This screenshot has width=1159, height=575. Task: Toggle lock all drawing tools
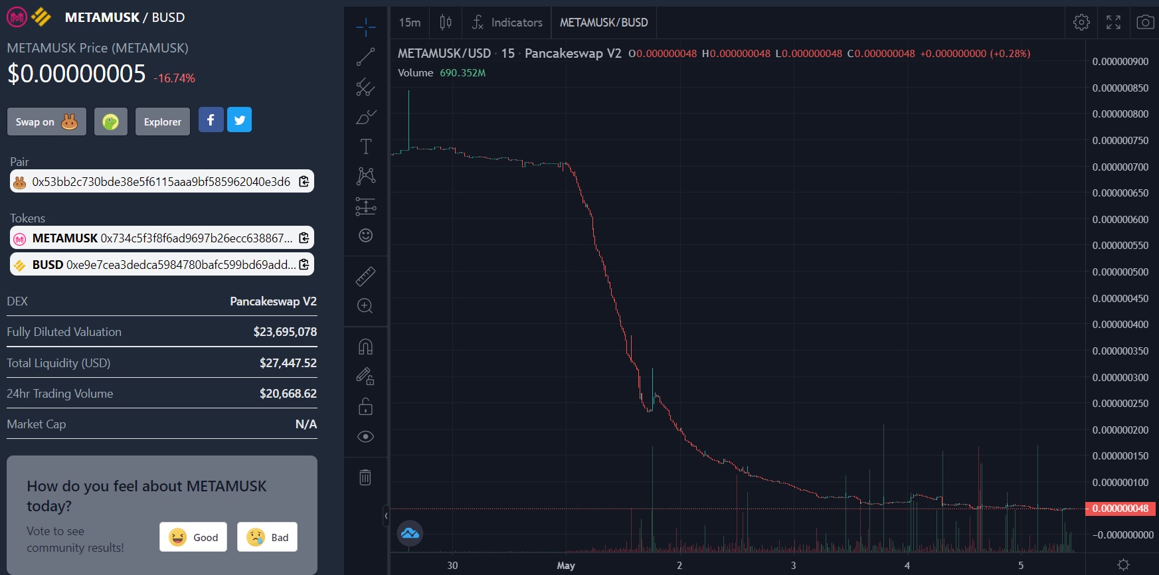365,406
